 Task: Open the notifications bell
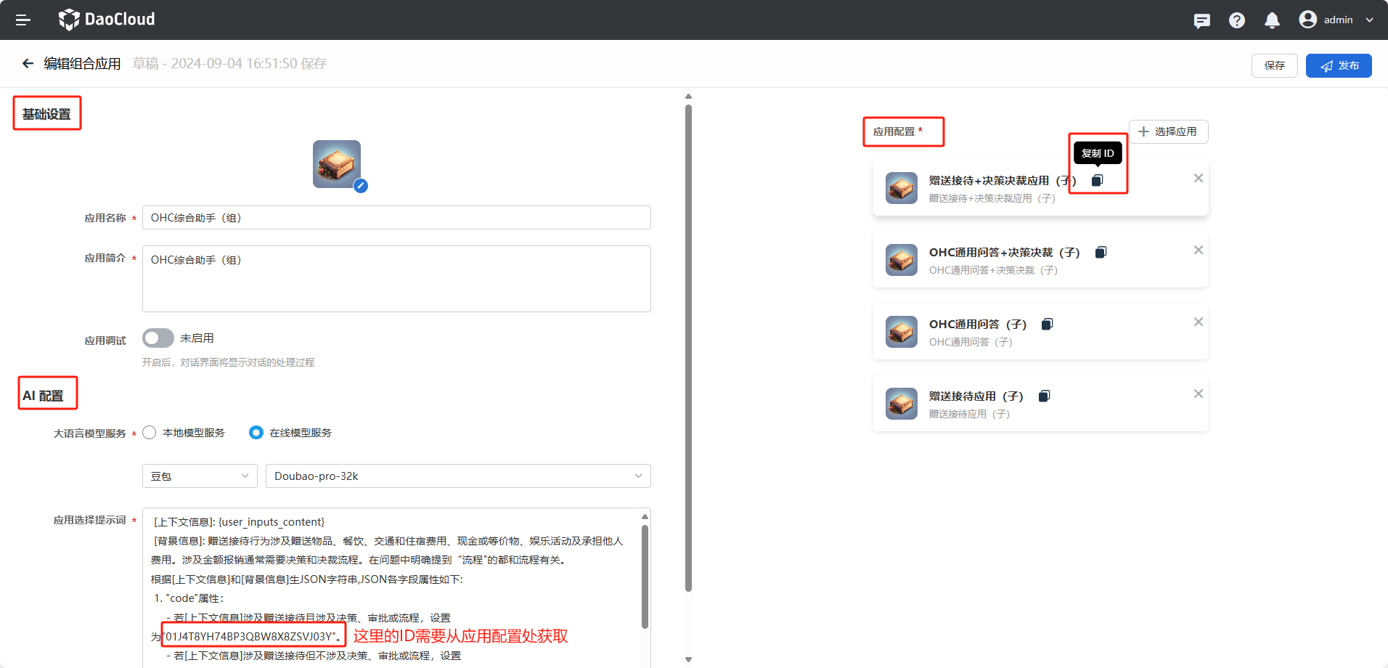1272,20
